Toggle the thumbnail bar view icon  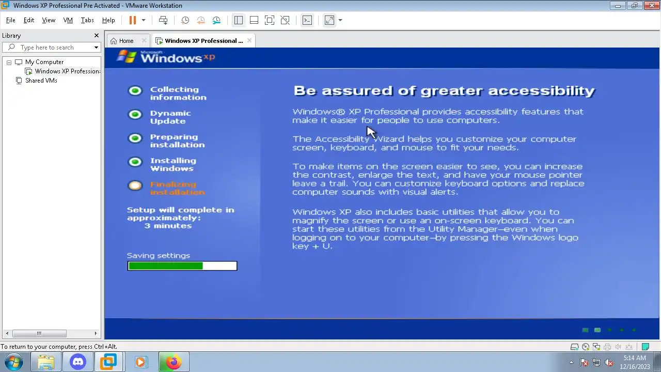(x=254, y=20)
